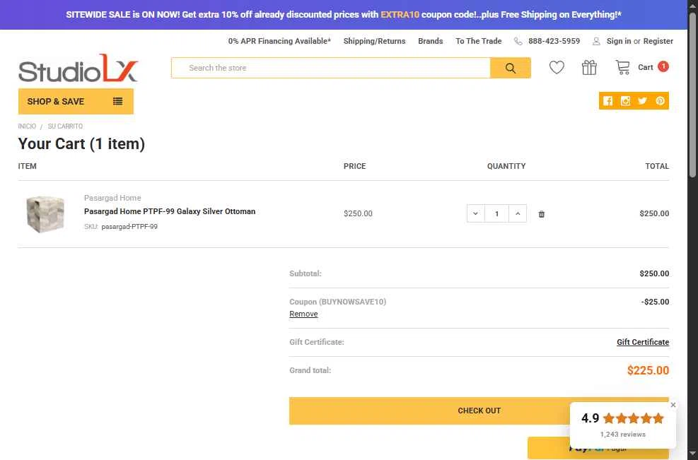Click the INICIO breadcrumb

click(x=27, y=126)
